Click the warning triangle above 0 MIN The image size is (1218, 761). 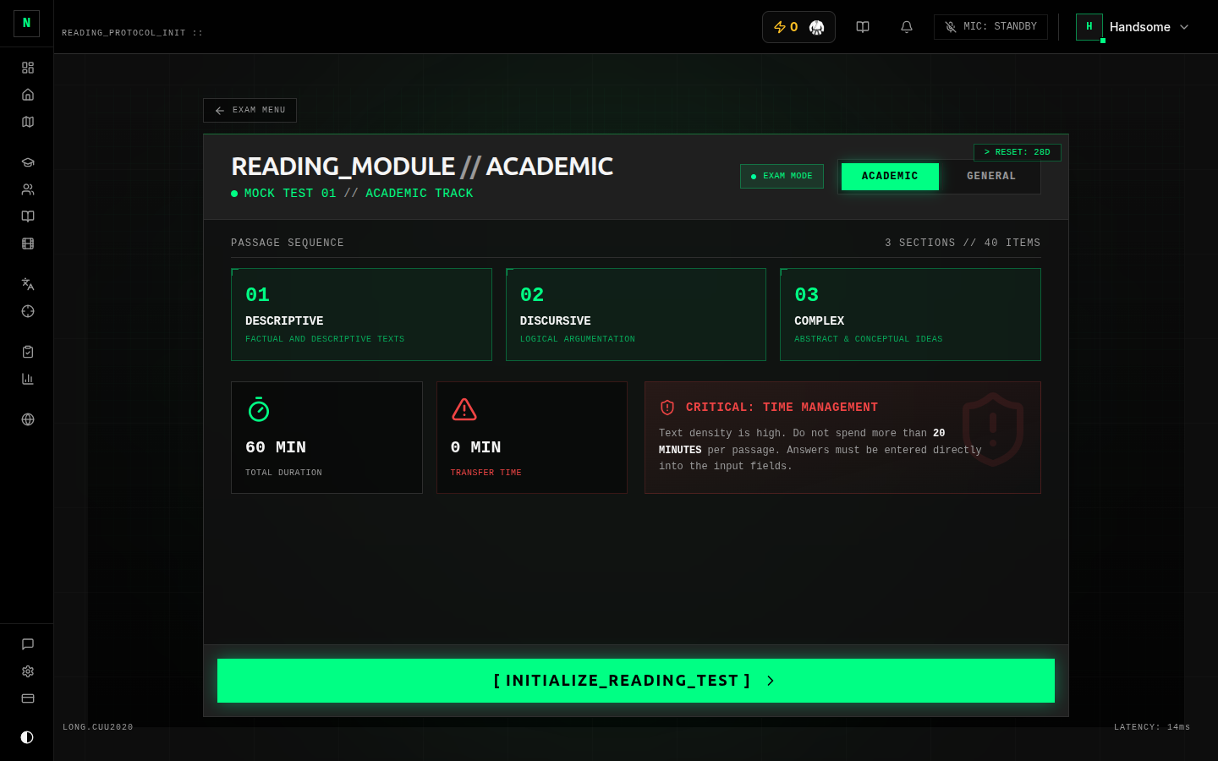(x=464, y=409)
